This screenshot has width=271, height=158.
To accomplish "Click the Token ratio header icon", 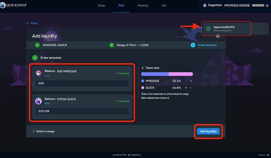I will tap(143, 68).
